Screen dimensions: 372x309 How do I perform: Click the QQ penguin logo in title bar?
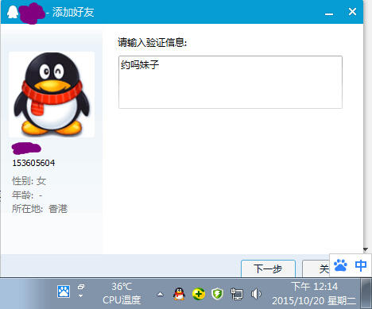click(12, 12)
